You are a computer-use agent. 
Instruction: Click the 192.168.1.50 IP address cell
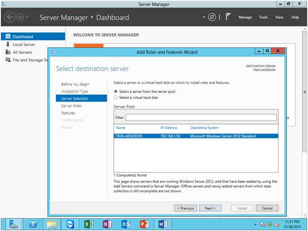click(x=170, y=136)
